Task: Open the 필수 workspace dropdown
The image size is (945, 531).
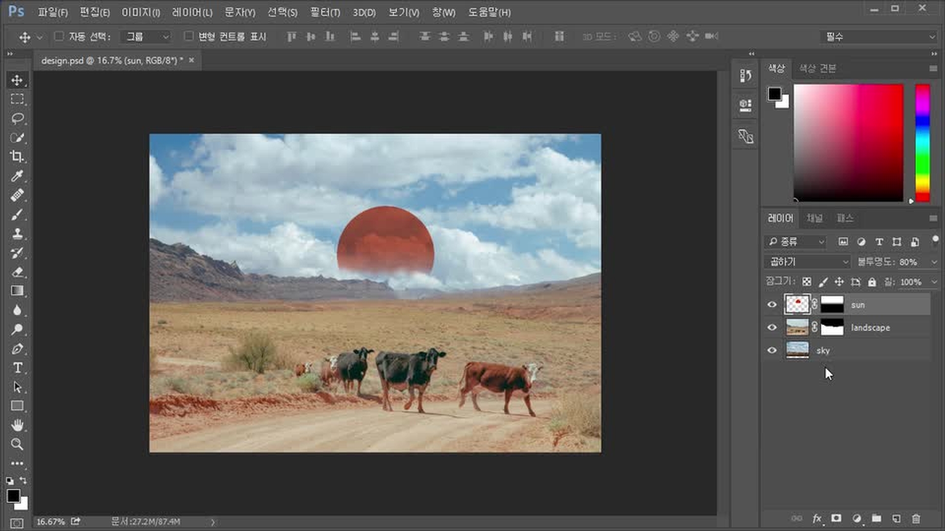Action: click(x=879, y=37)
